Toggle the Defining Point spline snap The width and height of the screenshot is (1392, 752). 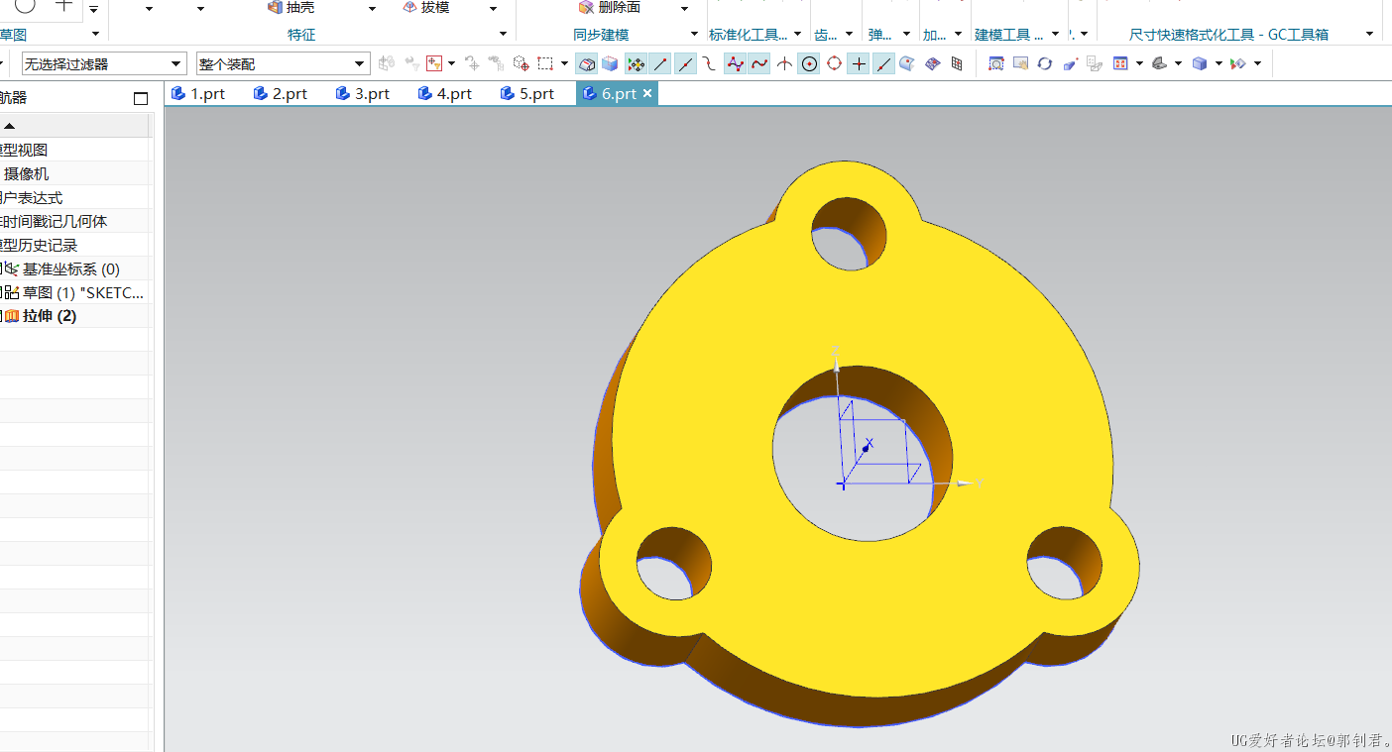759,63
